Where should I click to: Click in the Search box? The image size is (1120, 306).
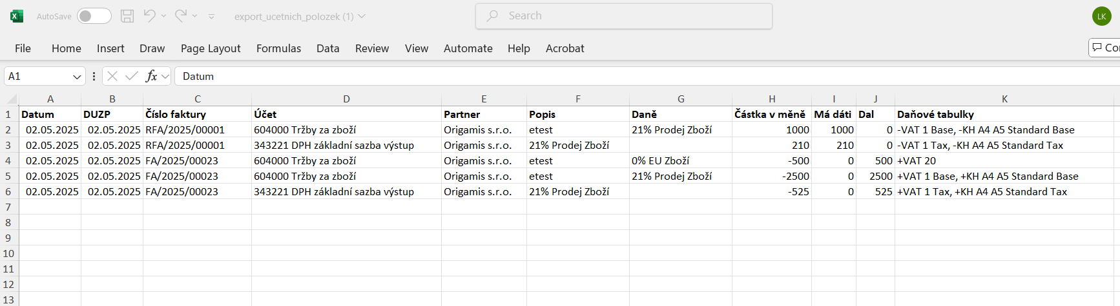pyautogui.click(x=623, y=16)
